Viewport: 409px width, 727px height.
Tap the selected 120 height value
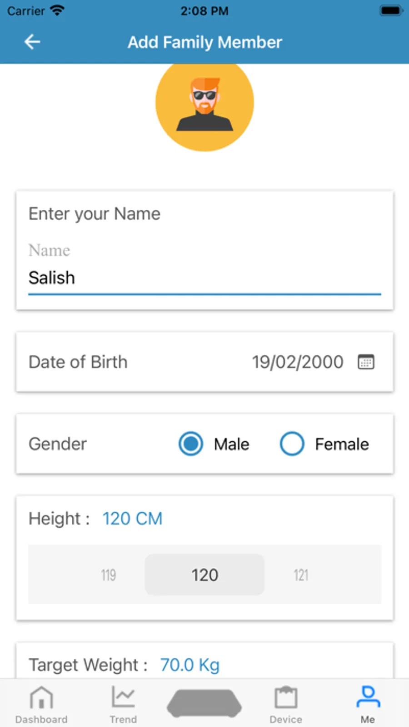(204, 575)
